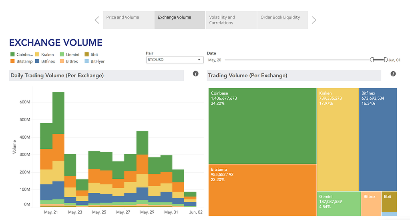Click the tallest bar's green Coinbase segment
Image resolution: width=410 pixels, height=220 pixels.
click(x=58, y=112)
